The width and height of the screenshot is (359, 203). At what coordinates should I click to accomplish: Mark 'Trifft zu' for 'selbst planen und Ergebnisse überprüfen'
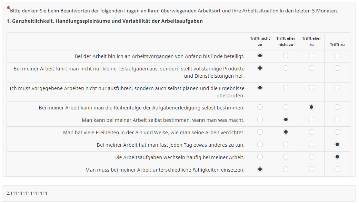click(337, 88)
